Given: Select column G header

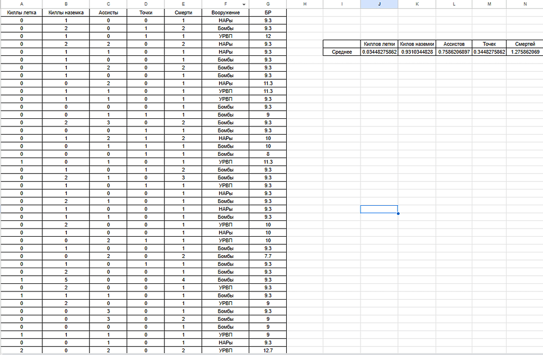Looking at the screenshot, I should [x=268, y=4].
